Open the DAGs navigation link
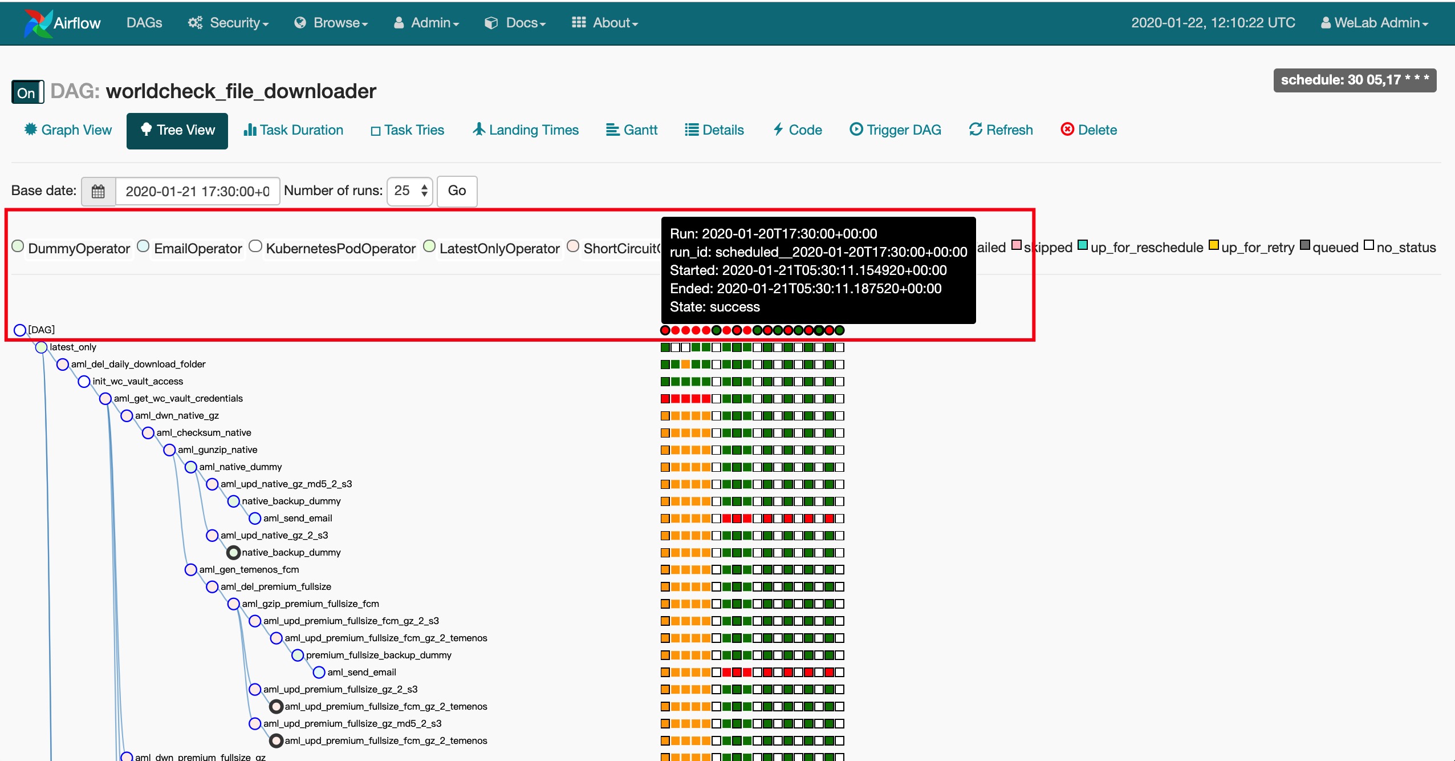The image size is (1455, 761). (x=144, y=23)
